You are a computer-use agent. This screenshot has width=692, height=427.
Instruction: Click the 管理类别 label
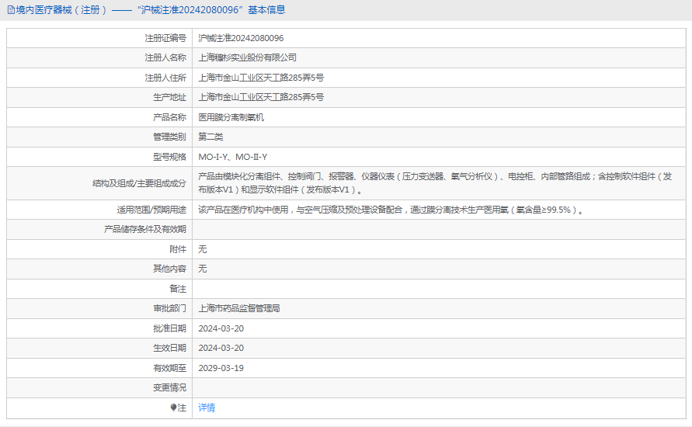coord(169,137)
